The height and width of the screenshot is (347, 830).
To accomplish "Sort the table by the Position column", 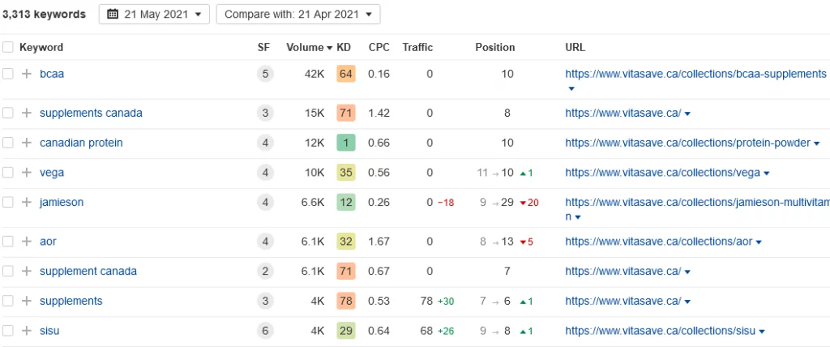I will [x=495, y=47].
